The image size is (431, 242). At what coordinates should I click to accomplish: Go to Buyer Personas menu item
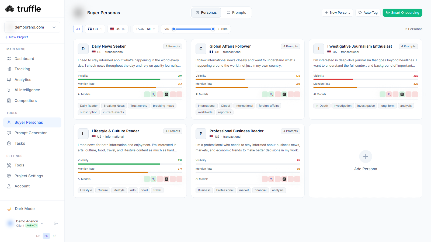point(32,122)
